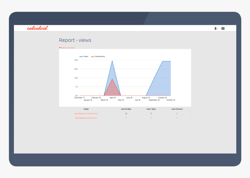Click the 22,5 y-axis value
The width and height of the screenshot is (250, 178).
pos(76,69)
